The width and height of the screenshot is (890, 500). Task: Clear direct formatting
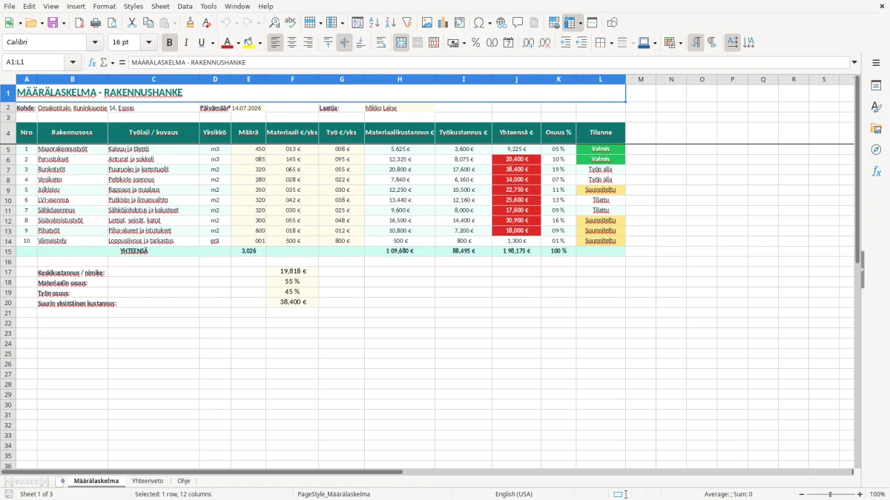coord(206,23)
